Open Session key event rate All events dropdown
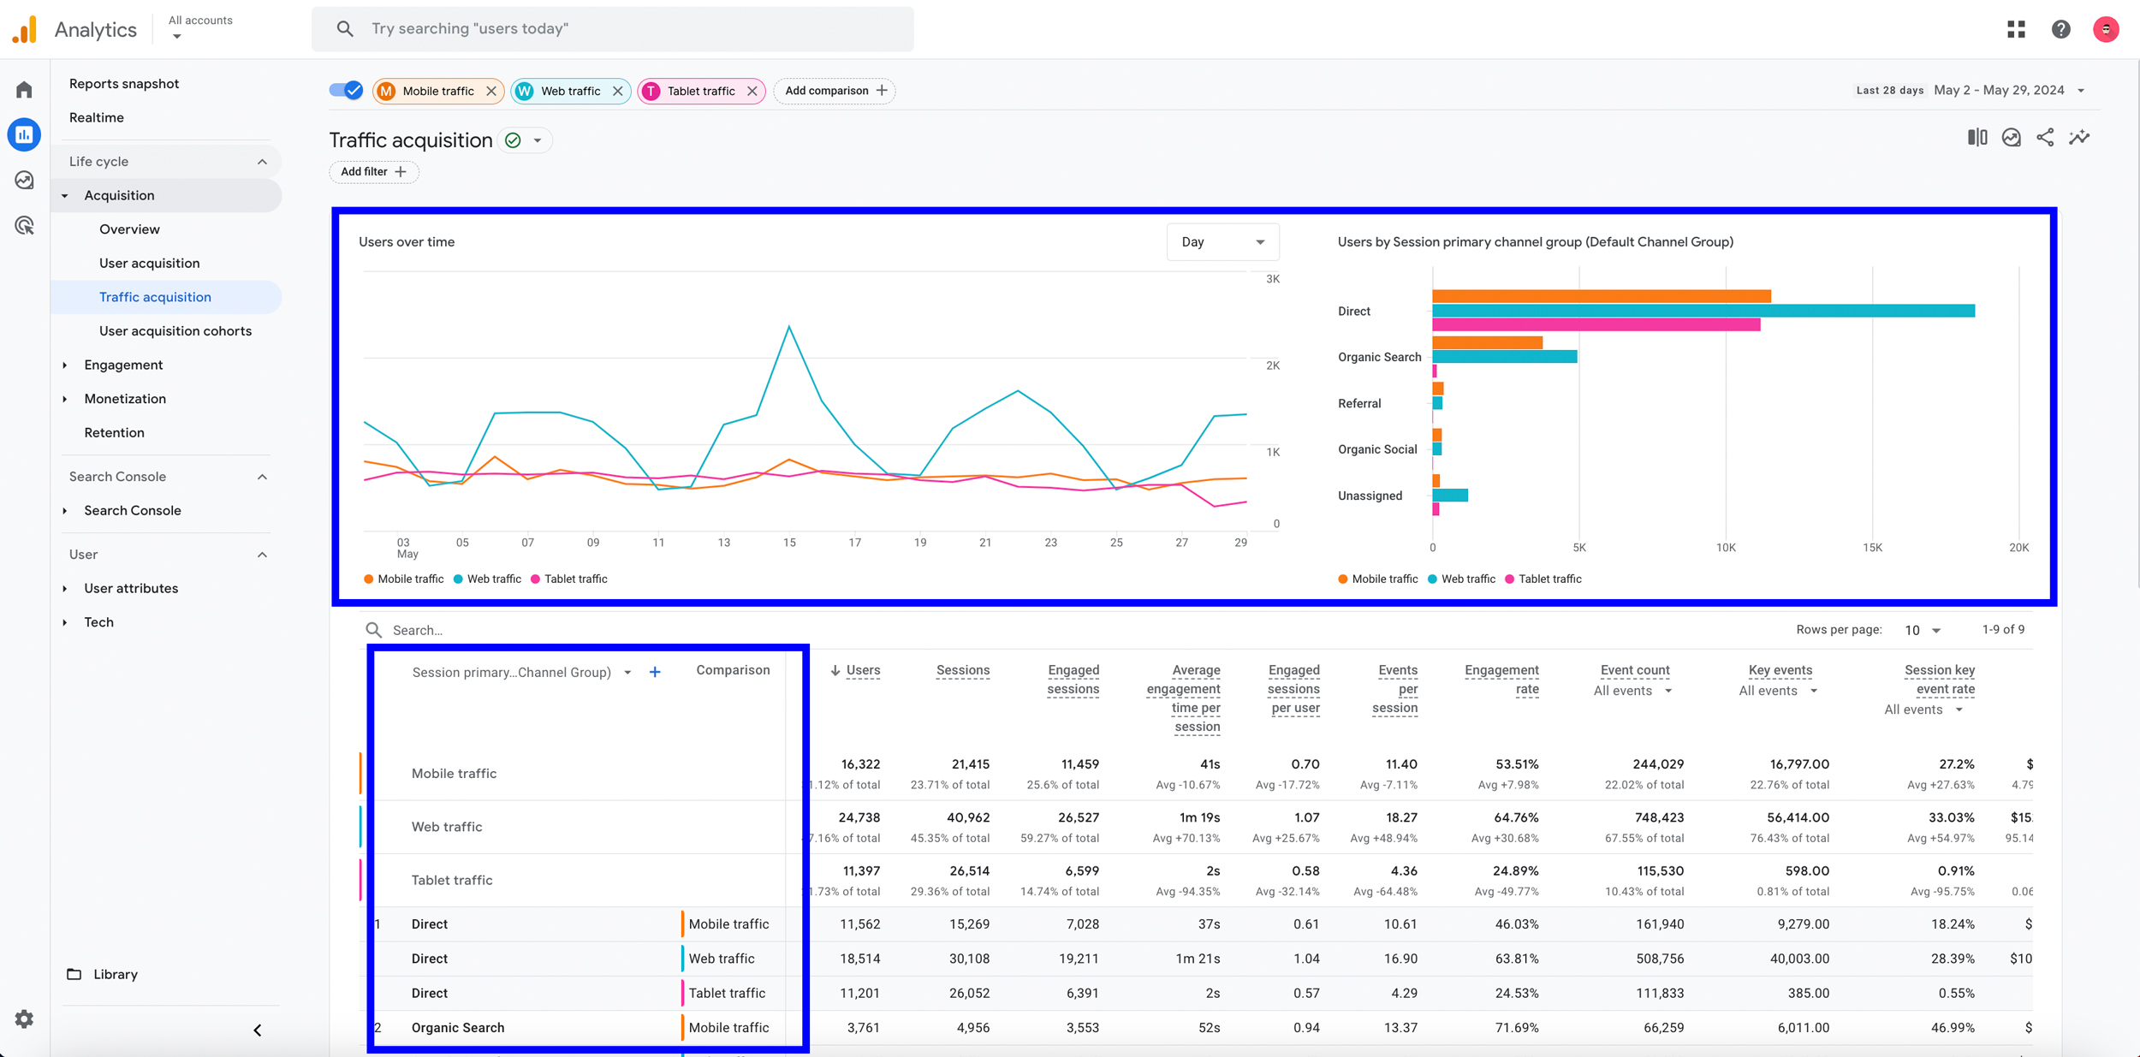Image resolution: width=2140 pixels, height=1057 pixels. coord(1923,710)
